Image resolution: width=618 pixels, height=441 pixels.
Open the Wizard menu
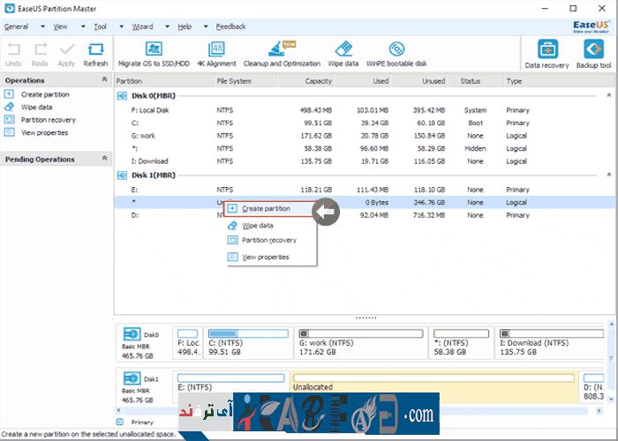pos(142,26)
